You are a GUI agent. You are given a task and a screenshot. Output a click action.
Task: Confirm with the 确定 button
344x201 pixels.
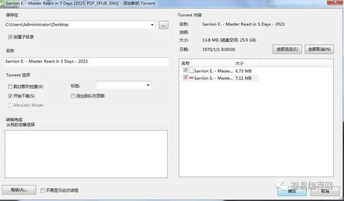coord(292,191)
